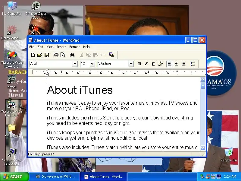Click the paragraph mentioning iCloud purchases
The image size is (241, 181).
pos(123,135)
